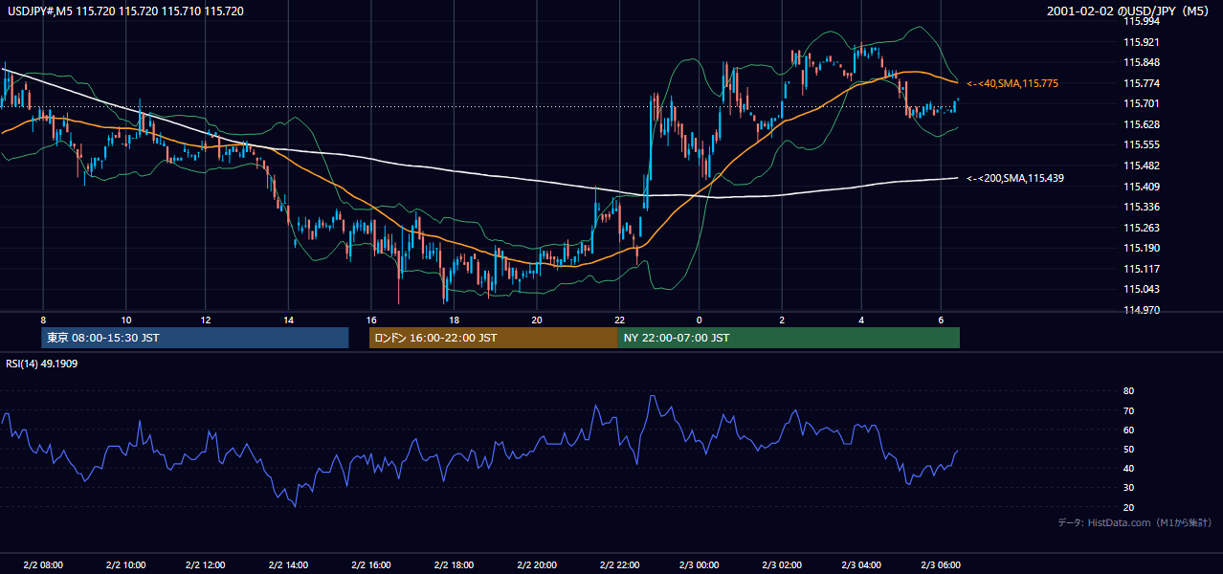Click the RSI(14) 49.1909 indicator label
This screenshot has height=574, width=1223.
point(42,364)
